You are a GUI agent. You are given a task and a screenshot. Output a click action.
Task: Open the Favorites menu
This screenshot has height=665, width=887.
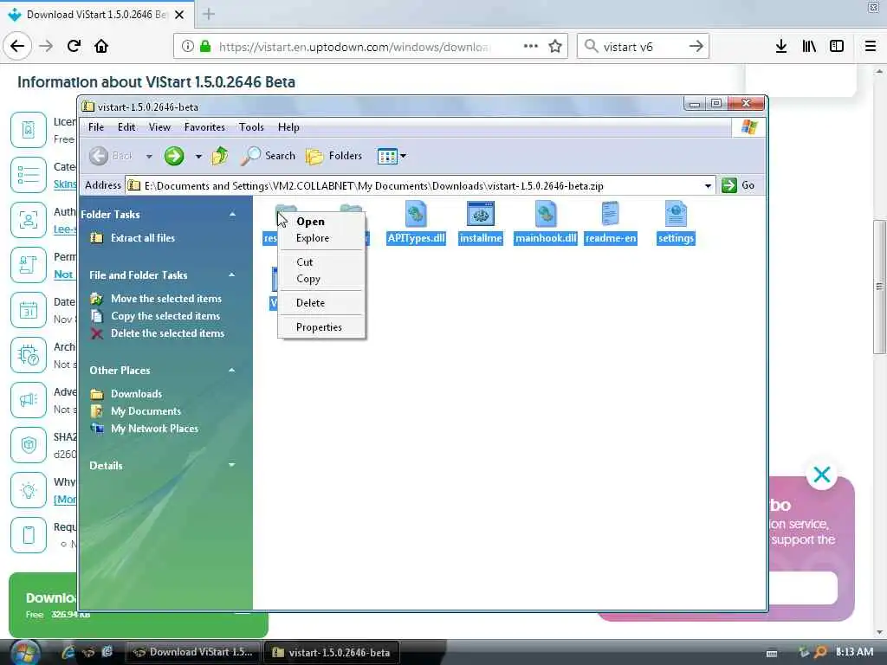pos(204,127)
